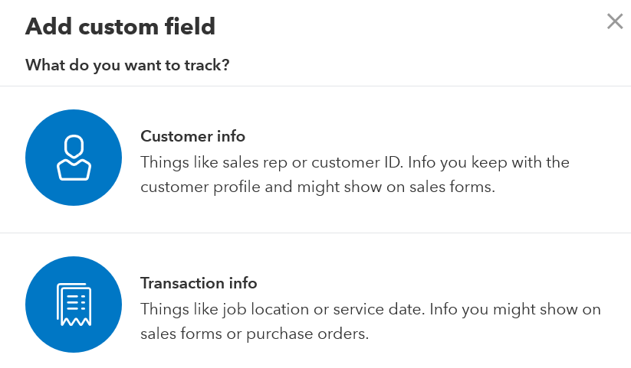Viewport: 631px width, 368px height.
Task: Pick the Transaction info option row
Action: pos(316,301)
